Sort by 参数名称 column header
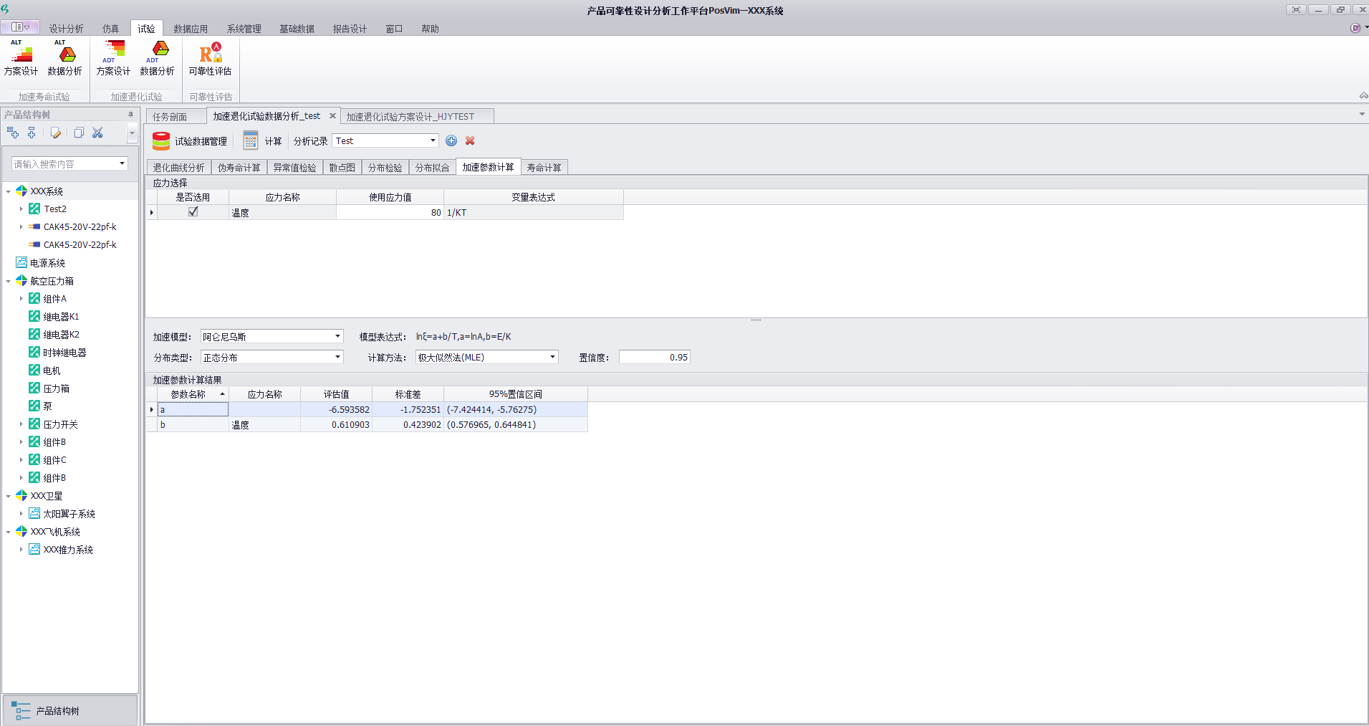 coord(188,394)
